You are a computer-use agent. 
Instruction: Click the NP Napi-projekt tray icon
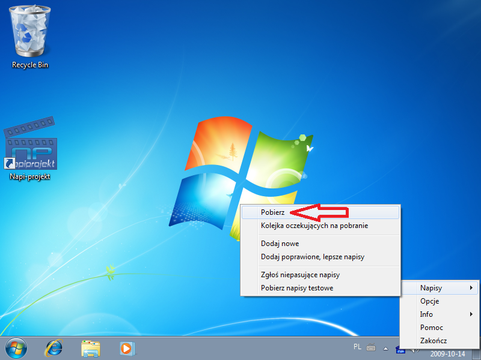400,350
